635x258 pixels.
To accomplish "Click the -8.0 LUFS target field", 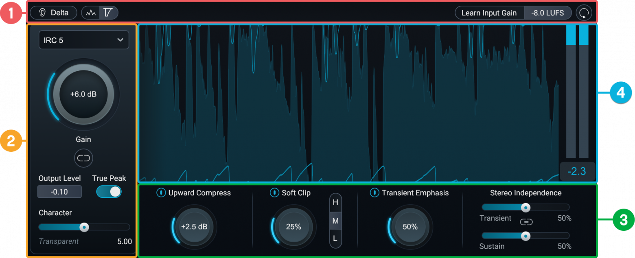I will (x=547, y=13).
